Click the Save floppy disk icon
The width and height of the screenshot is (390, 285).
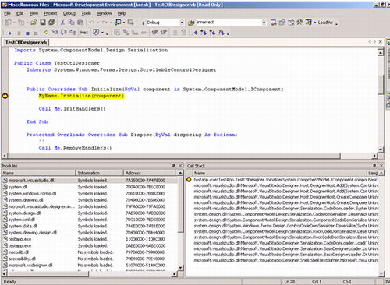43,23
